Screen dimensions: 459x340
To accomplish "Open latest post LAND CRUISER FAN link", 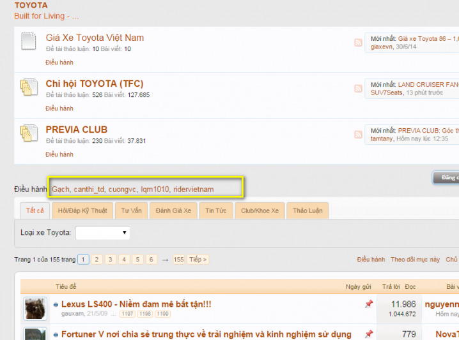I will click(428, 84).
